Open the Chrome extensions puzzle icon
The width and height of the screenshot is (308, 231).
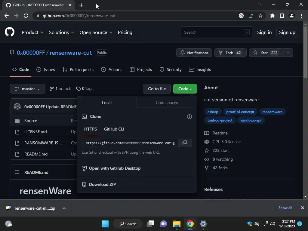pos(272,16)
